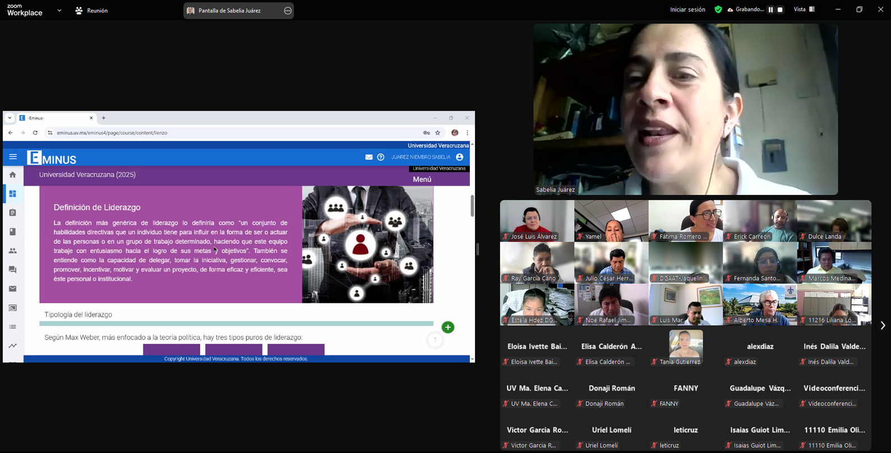
Task: Open the Vista layout options
Action: tap(804, 10)
